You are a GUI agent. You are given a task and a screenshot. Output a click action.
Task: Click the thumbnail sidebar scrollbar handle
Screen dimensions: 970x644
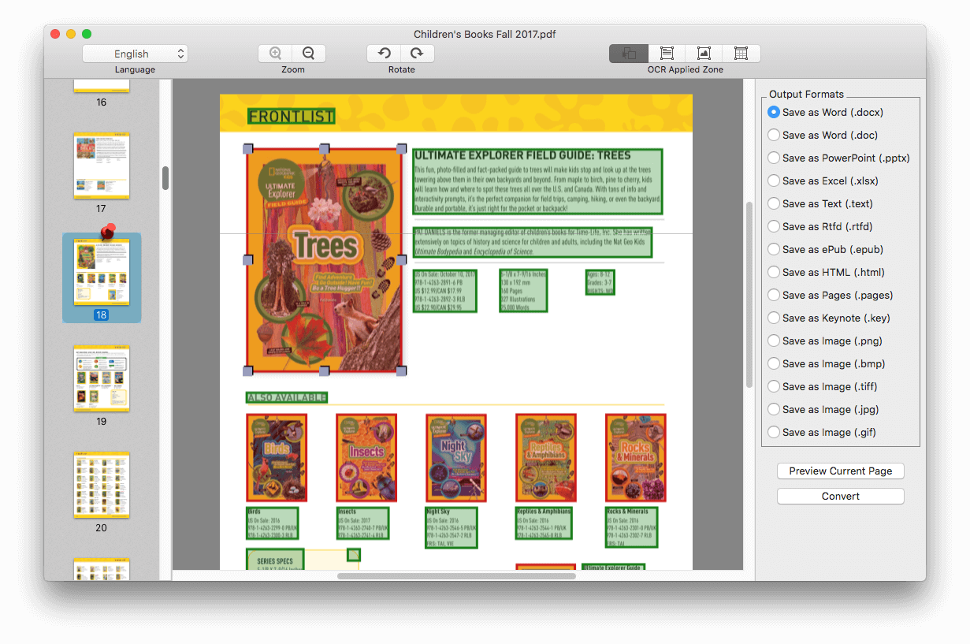point(165,177)
